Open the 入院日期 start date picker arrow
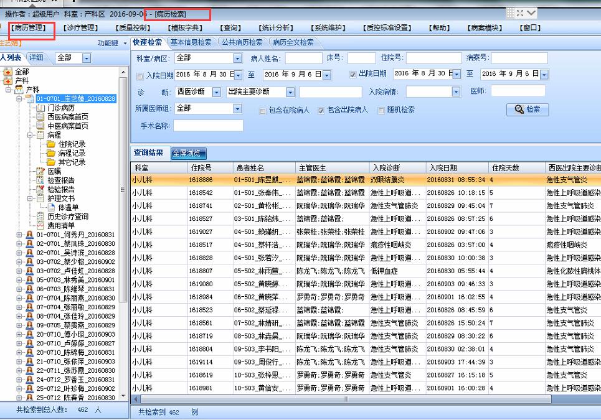 tap(238, 75)
